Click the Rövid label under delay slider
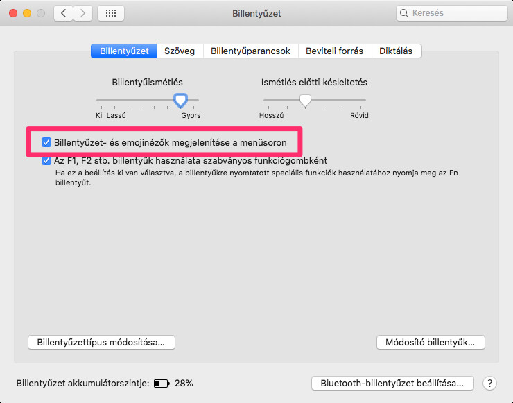The height and width of the screenshot is (403, 513). pyautogui.click(x=359, y=116)
